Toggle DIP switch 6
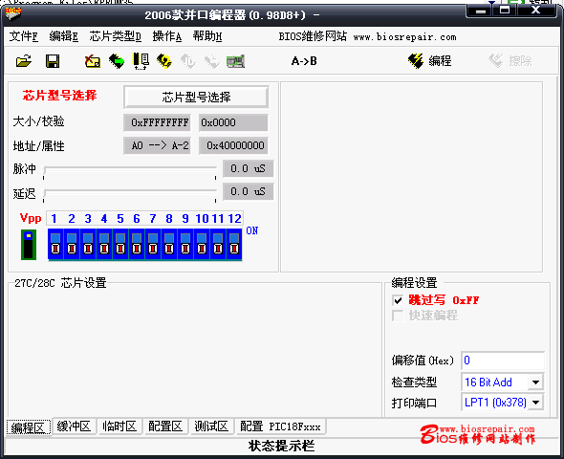This screenshot has width=564, height=459. tap(137, 244)
